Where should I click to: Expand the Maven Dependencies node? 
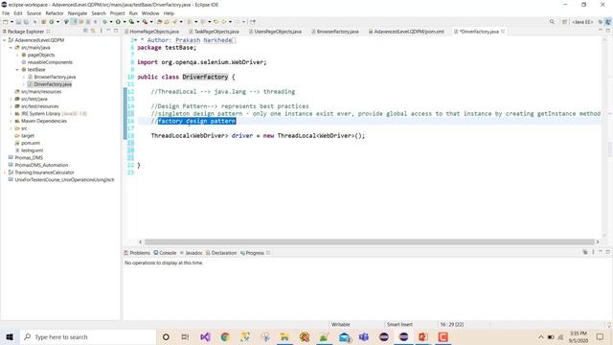(11, 122)
